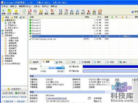Viewport: 138px width, 103px height.
Task: Switch to the 文件 (Files) bottom tab
Action: pyautogui.click(x=73, y=62)
